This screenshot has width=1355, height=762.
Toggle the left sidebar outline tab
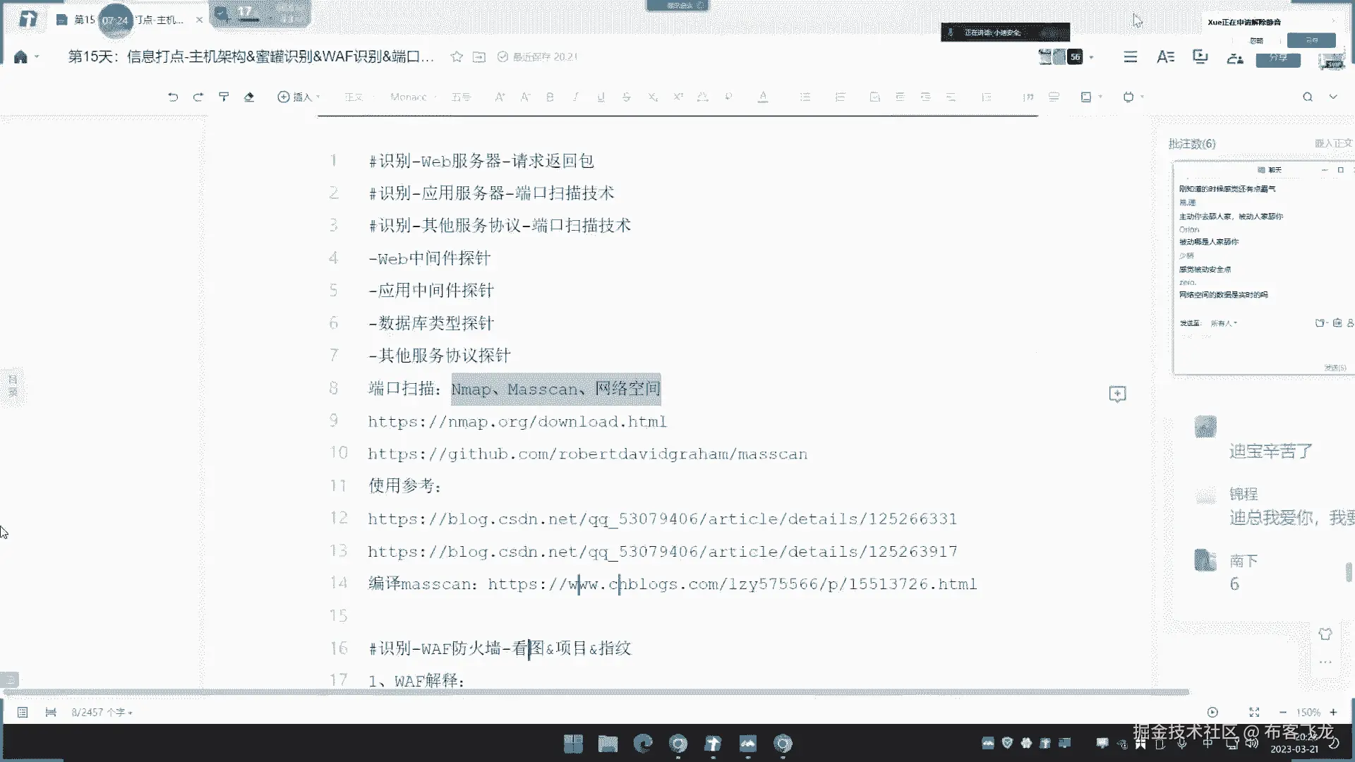pyautogui.click(x=13, y=386)
